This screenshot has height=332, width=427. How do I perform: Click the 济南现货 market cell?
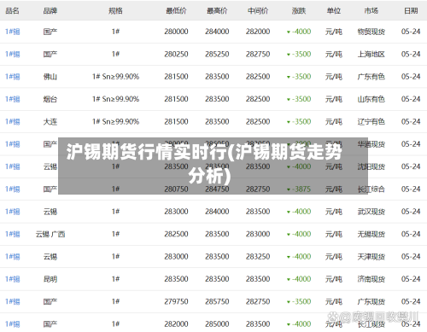pyautogui.click(x=371, y=279)
